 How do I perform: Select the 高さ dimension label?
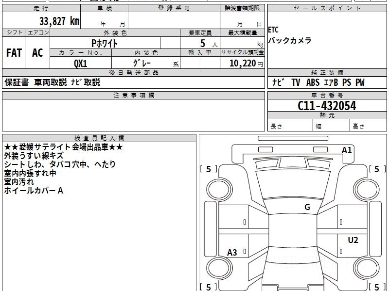[359, 127]
